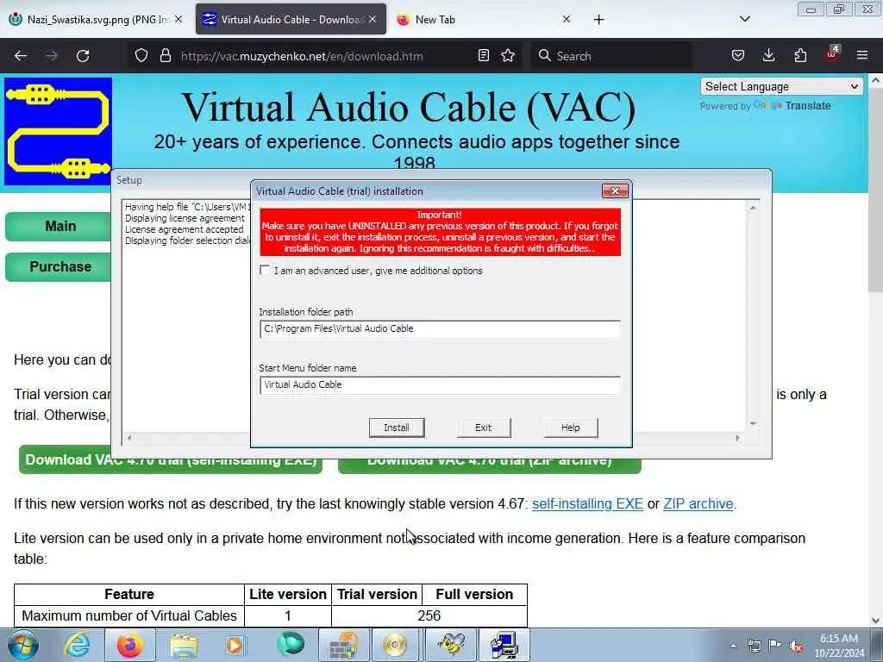Click the taskbar clock showing 6:15 AM

[x=839, y=646]
